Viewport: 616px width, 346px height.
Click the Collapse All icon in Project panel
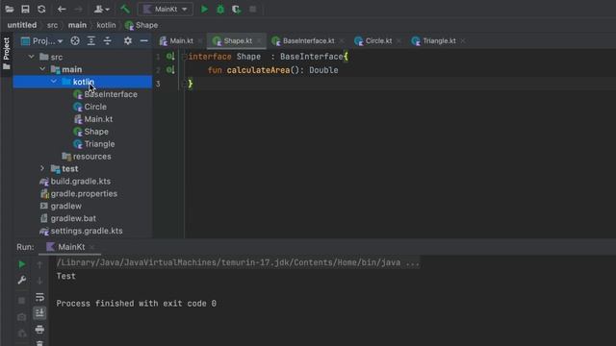pyautogui.click(x=107, y=40)
